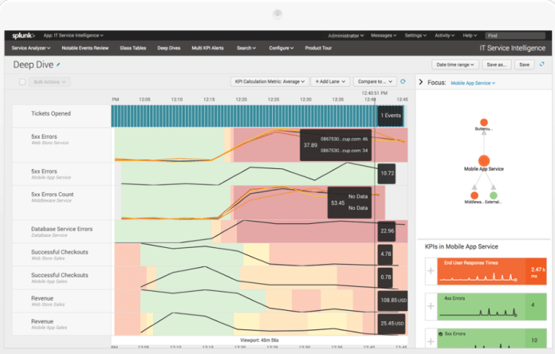555x354 pixels.
Task: Refresh the deep dive lanes icon
Action: click(403, 81)
